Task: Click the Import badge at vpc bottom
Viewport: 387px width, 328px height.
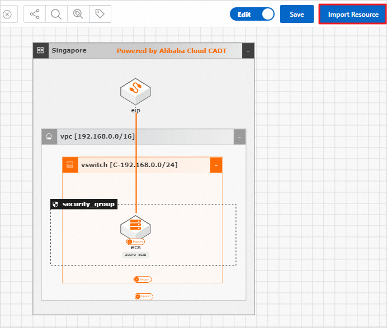Action: 144,296
